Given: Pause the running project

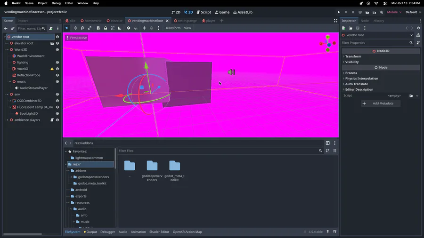Looking at the screenshot, I should [346, 12].
